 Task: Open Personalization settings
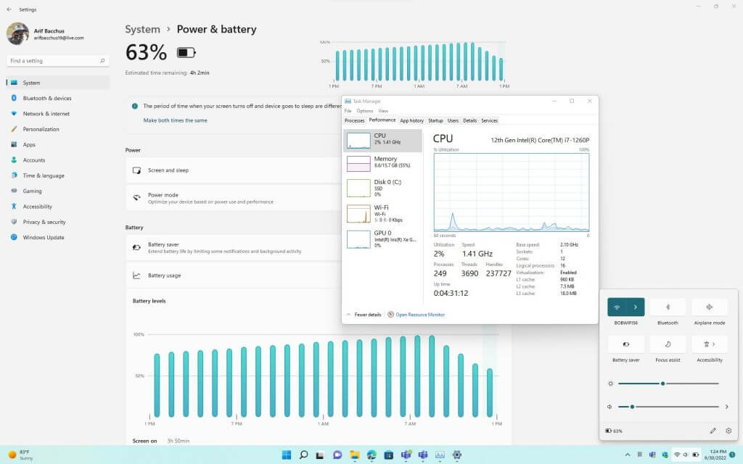click(58, 129)
